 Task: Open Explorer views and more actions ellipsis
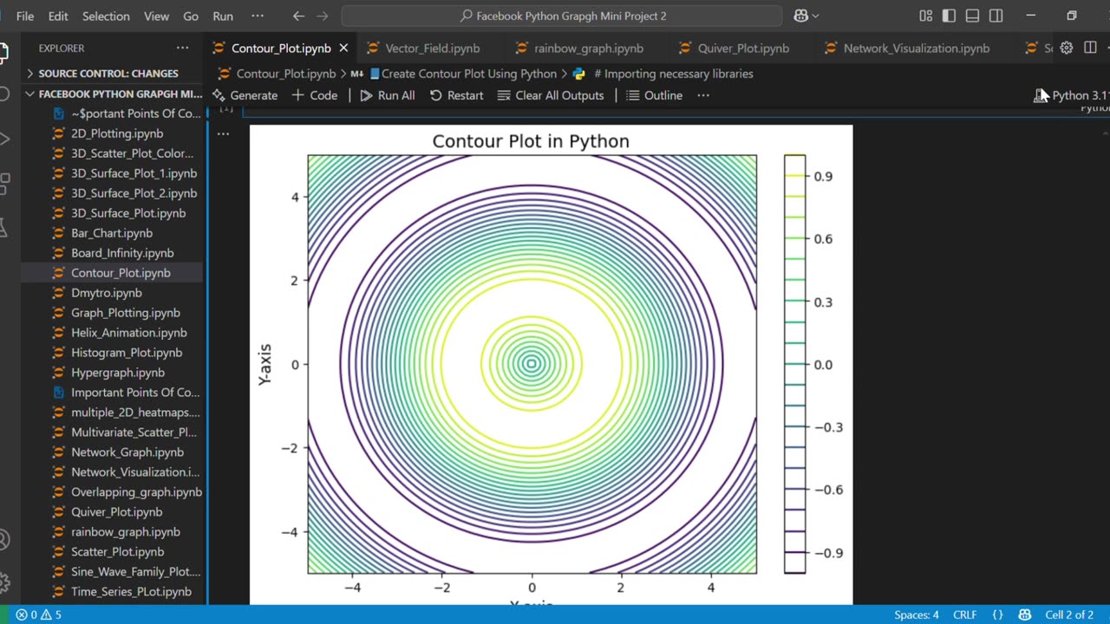coord(182,48)
